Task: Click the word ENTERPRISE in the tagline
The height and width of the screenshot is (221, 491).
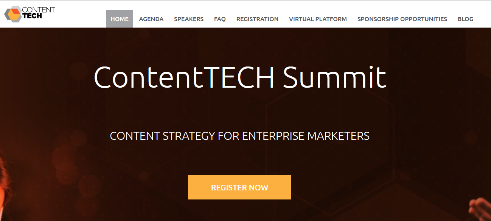Action: (273, 136)
